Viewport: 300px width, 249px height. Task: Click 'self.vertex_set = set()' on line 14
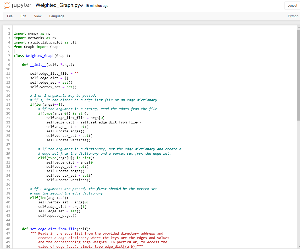tap(53, 87)
